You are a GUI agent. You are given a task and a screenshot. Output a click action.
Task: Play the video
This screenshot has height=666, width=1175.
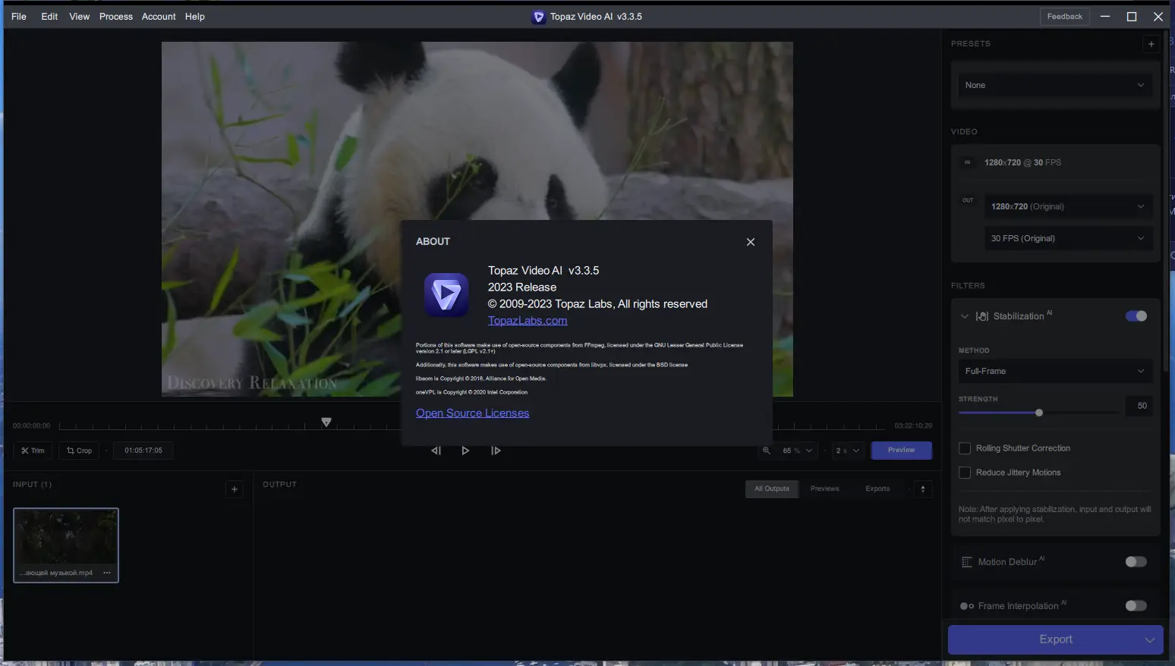point(465,451)
